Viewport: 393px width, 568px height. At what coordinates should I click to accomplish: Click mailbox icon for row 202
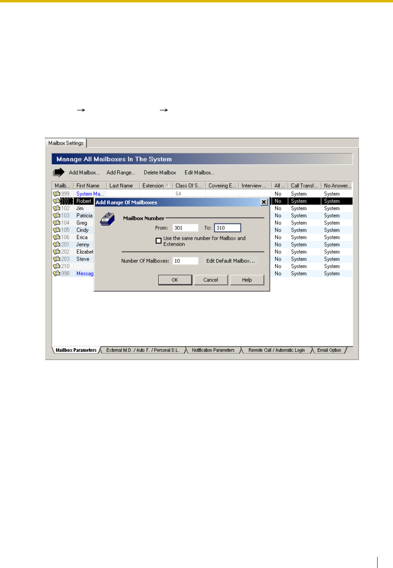tap(57, 252)
